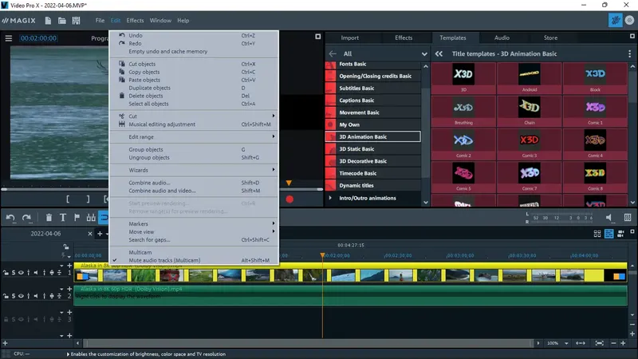Switch to scene overview grid mode
Screen dimensions: 638x359
[597, 234]
